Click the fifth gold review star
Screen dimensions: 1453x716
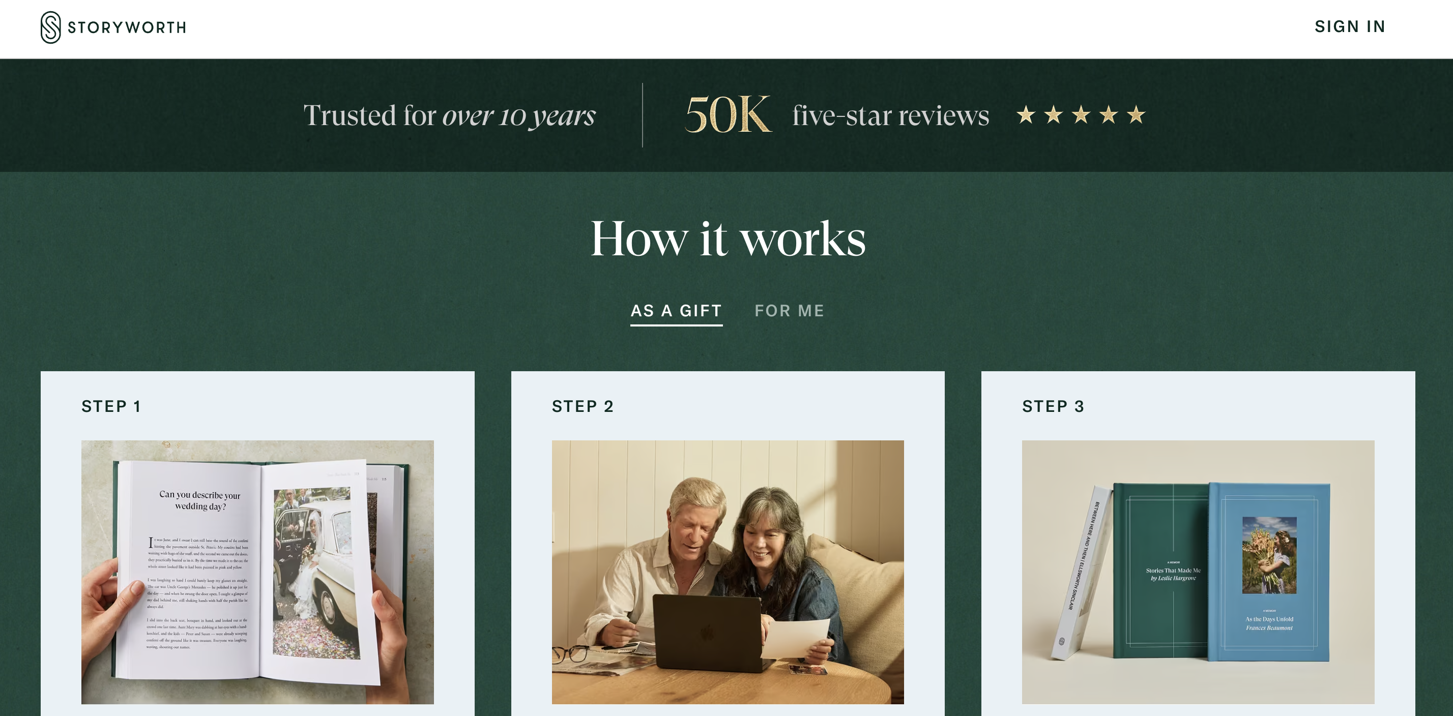1137,115
